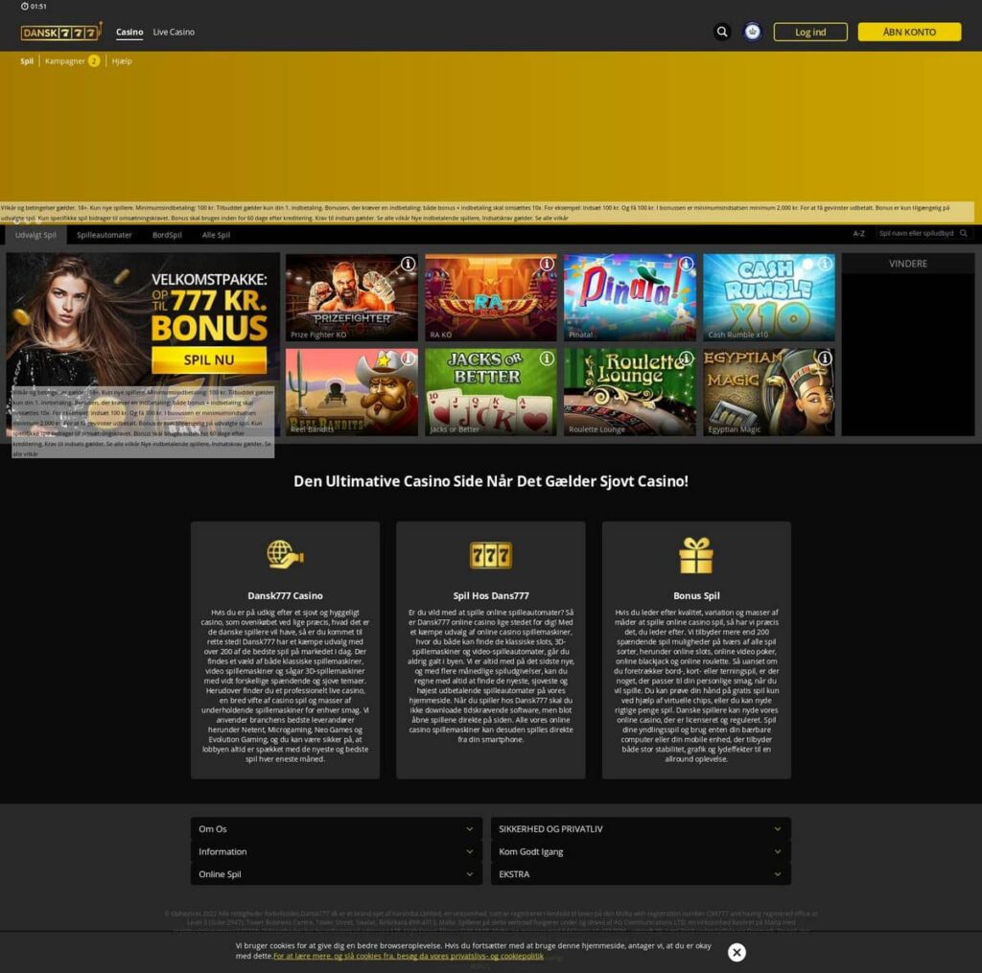
Task: Open info icon on Prize Fighter KO
Action: (408, 264)
